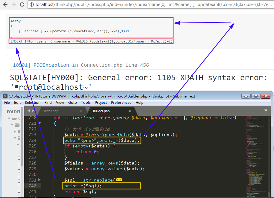
Task: Click the right tab-scroll arrow above the editor
Action: 33,110
